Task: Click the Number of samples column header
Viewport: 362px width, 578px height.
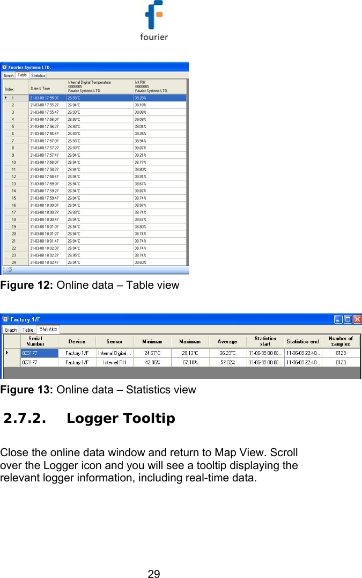Action: click(341, 341)
